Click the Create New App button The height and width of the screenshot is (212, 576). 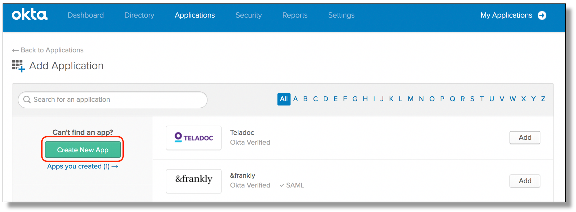[x=83, y=150]
